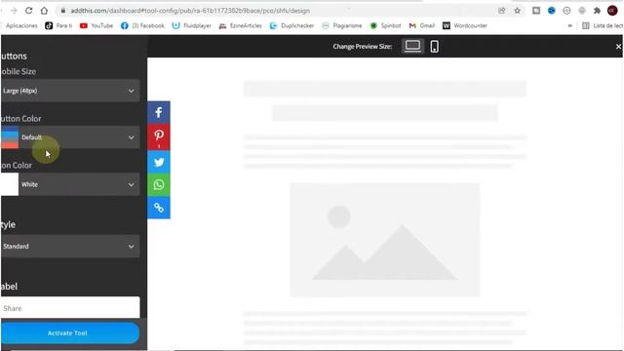Switch preview to mobile size
The image size is (624, 351).
[x=434, y=47]
